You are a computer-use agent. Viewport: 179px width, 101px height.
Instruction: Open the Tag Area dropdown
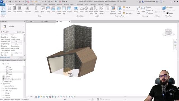(x=133, y=13)
